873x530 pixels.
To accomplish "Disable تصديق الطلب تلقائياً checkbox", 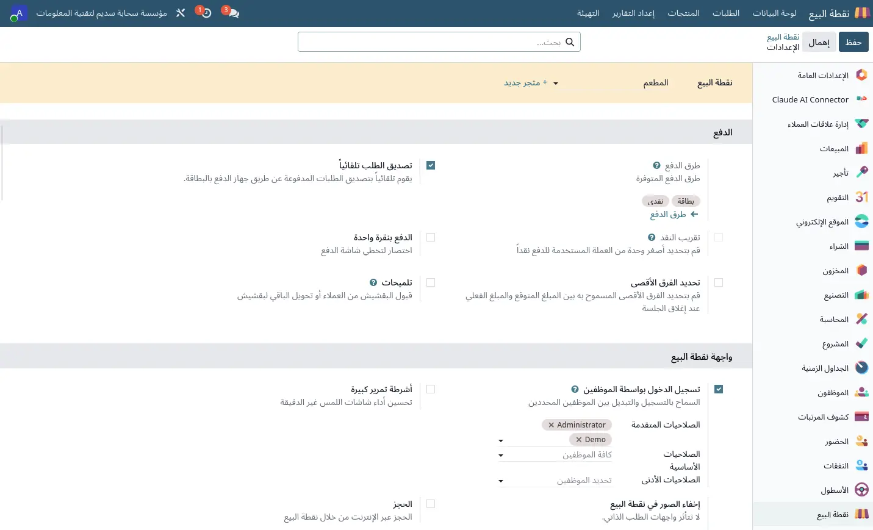I will tap(431, 165).
